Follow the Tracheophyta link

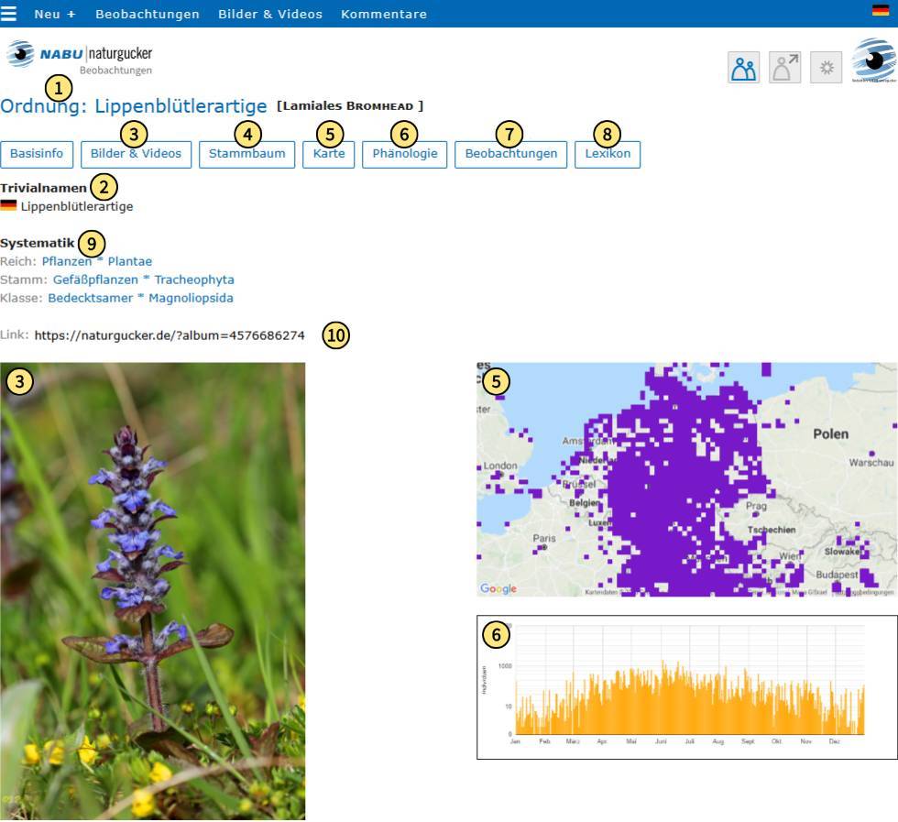coord(194,279)
